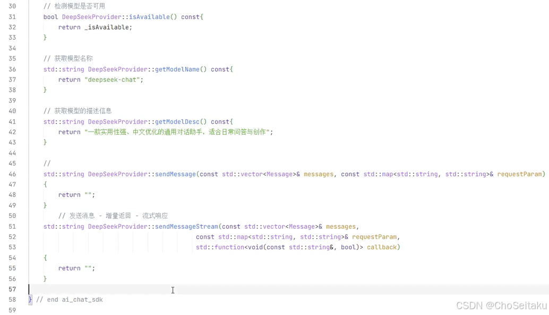Screen dimensions: 549x315
Task: Click requestParam on line 52
Action: click(x=374, y=237)
